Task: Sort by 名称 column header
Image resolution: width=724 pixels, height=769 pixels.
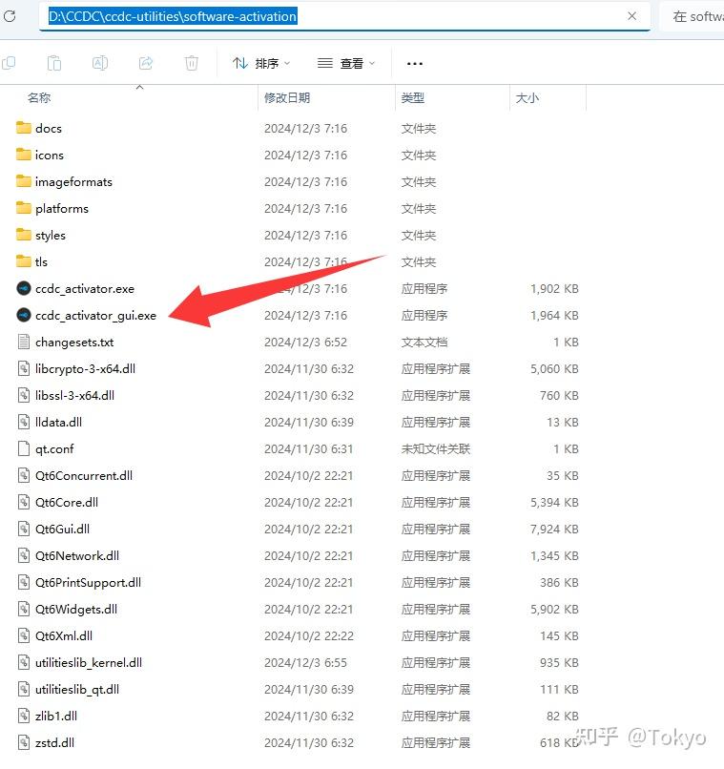Action: click(39, 98)
